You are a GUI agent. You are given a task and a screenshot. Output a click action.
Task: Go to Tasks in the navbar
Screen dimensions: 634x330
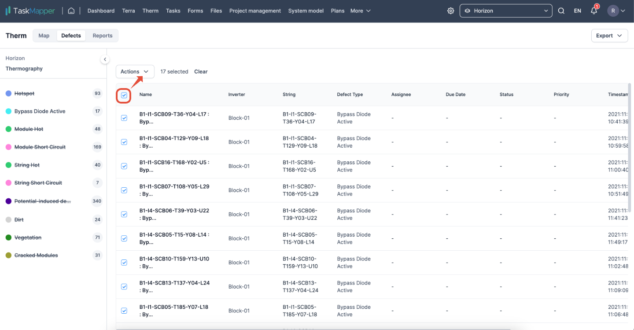[173, 11]
